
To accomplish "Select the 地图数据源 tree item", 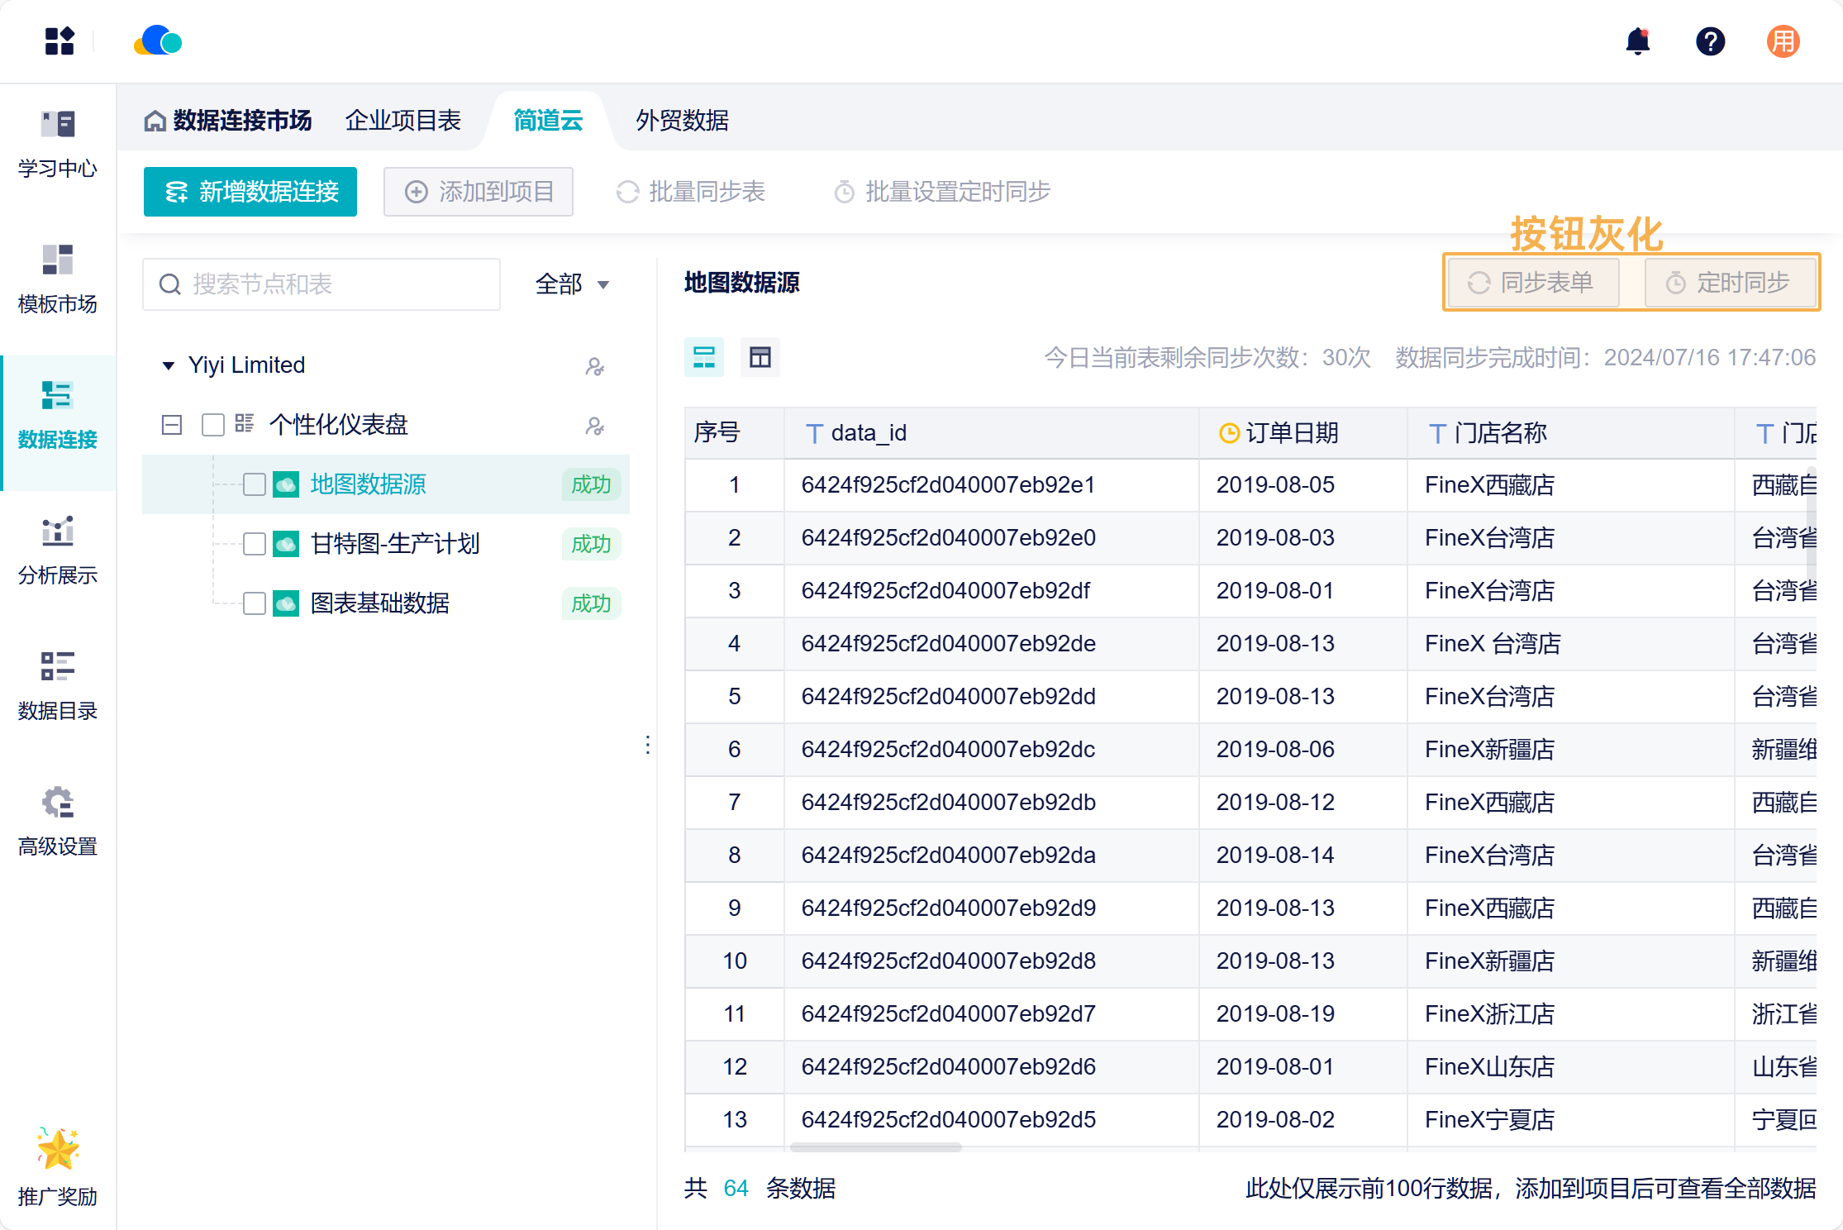I will pos(386,484).
